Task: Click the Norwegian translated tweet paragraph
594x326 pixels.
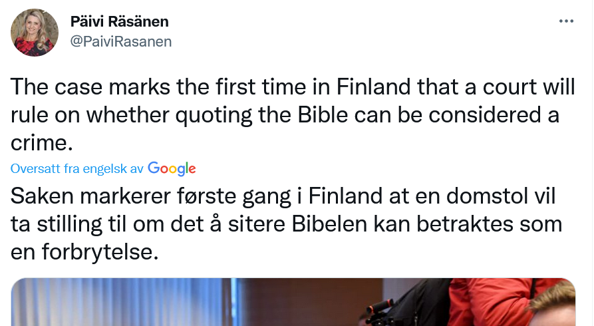Action: pos(286,224)
